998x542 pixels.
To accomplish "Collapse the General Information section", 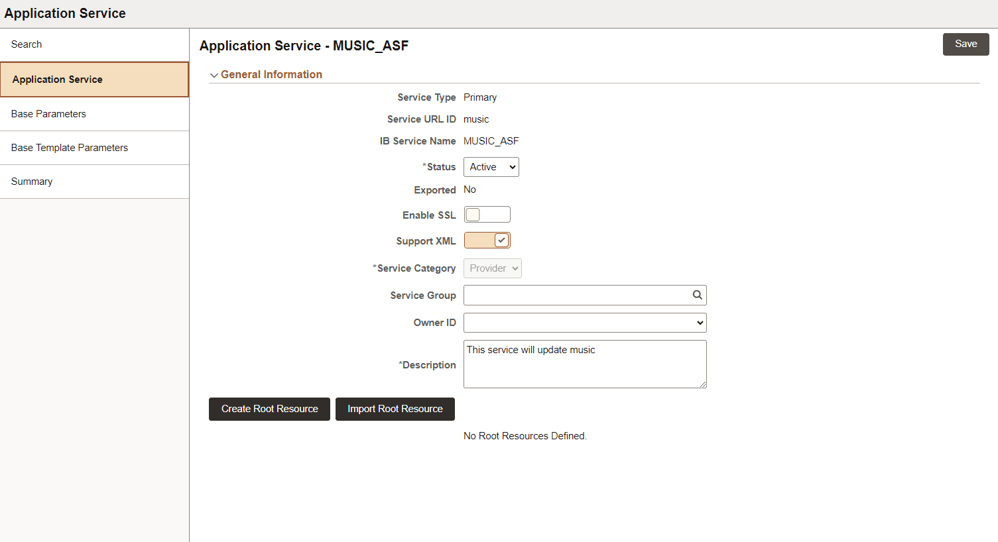I will 214,74.
